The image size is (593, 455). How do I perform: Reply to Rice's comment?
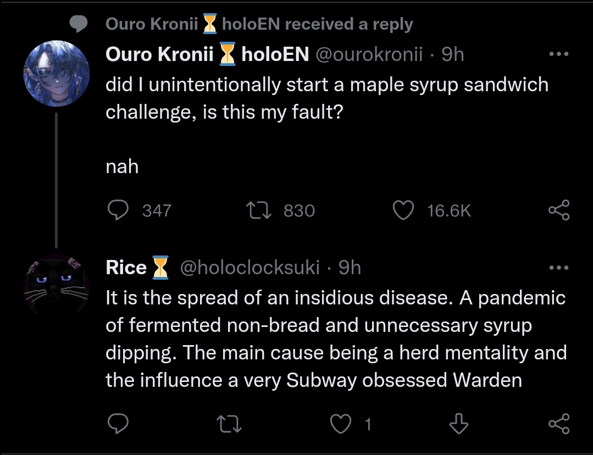point(117,424)
